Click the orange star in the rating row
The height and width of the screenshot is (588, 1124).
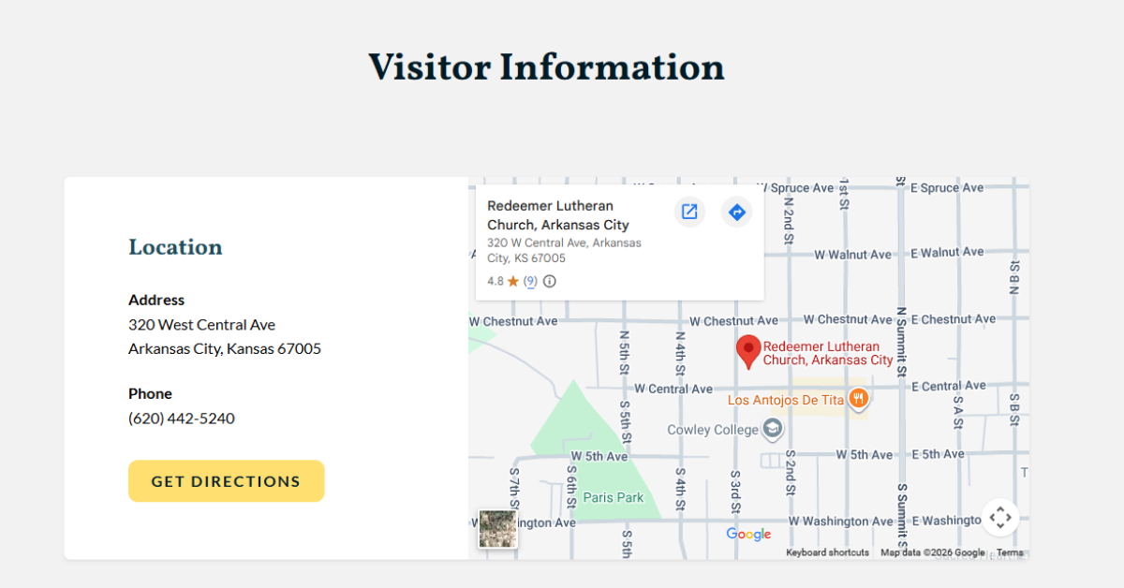[513, 281]
